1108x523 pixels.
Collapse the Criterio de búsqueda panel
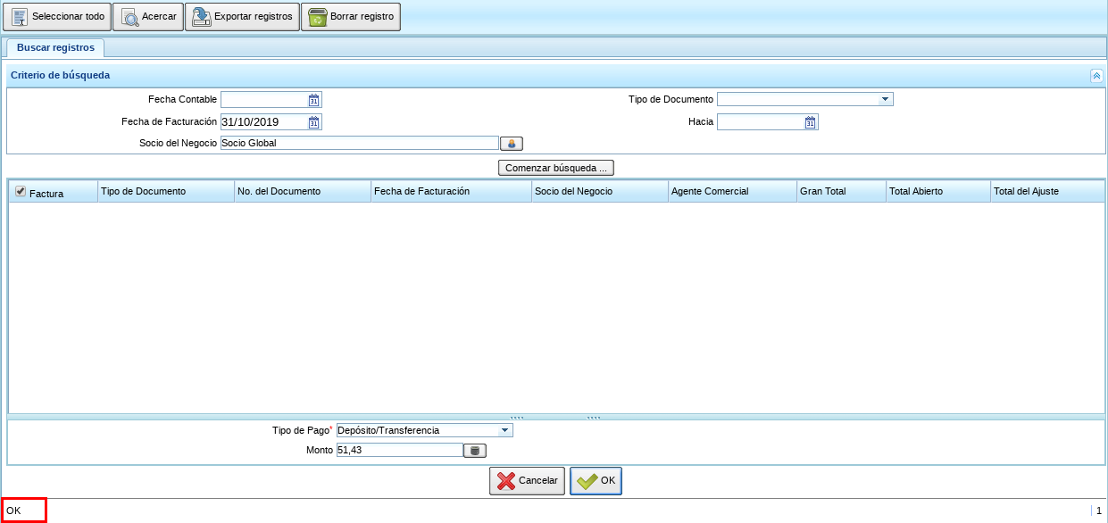(1096, 76)
